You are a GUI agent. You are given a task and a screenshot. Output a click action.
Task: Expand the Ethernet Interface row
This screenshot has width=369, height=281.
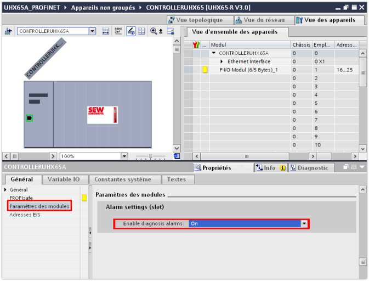coord(222,61)
